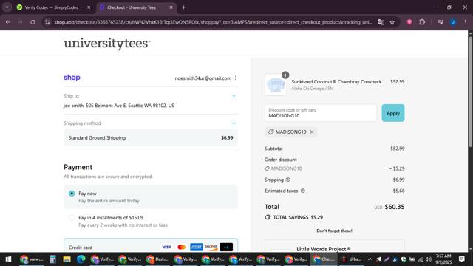473x266 pixels.
Task: Go back to previous page
Action: (x=8, y=22)
